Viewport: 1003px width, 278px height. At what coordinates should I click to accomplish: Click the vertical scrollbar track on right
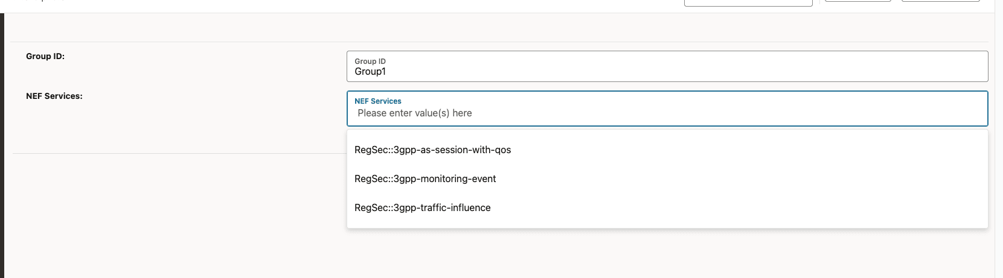click(999, 145)
